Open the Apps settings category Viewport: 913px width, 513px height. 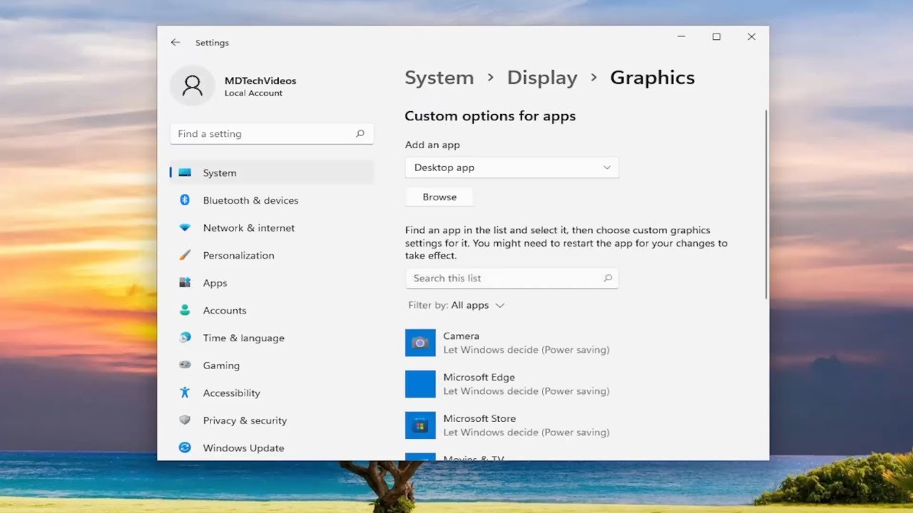point(272,283)
